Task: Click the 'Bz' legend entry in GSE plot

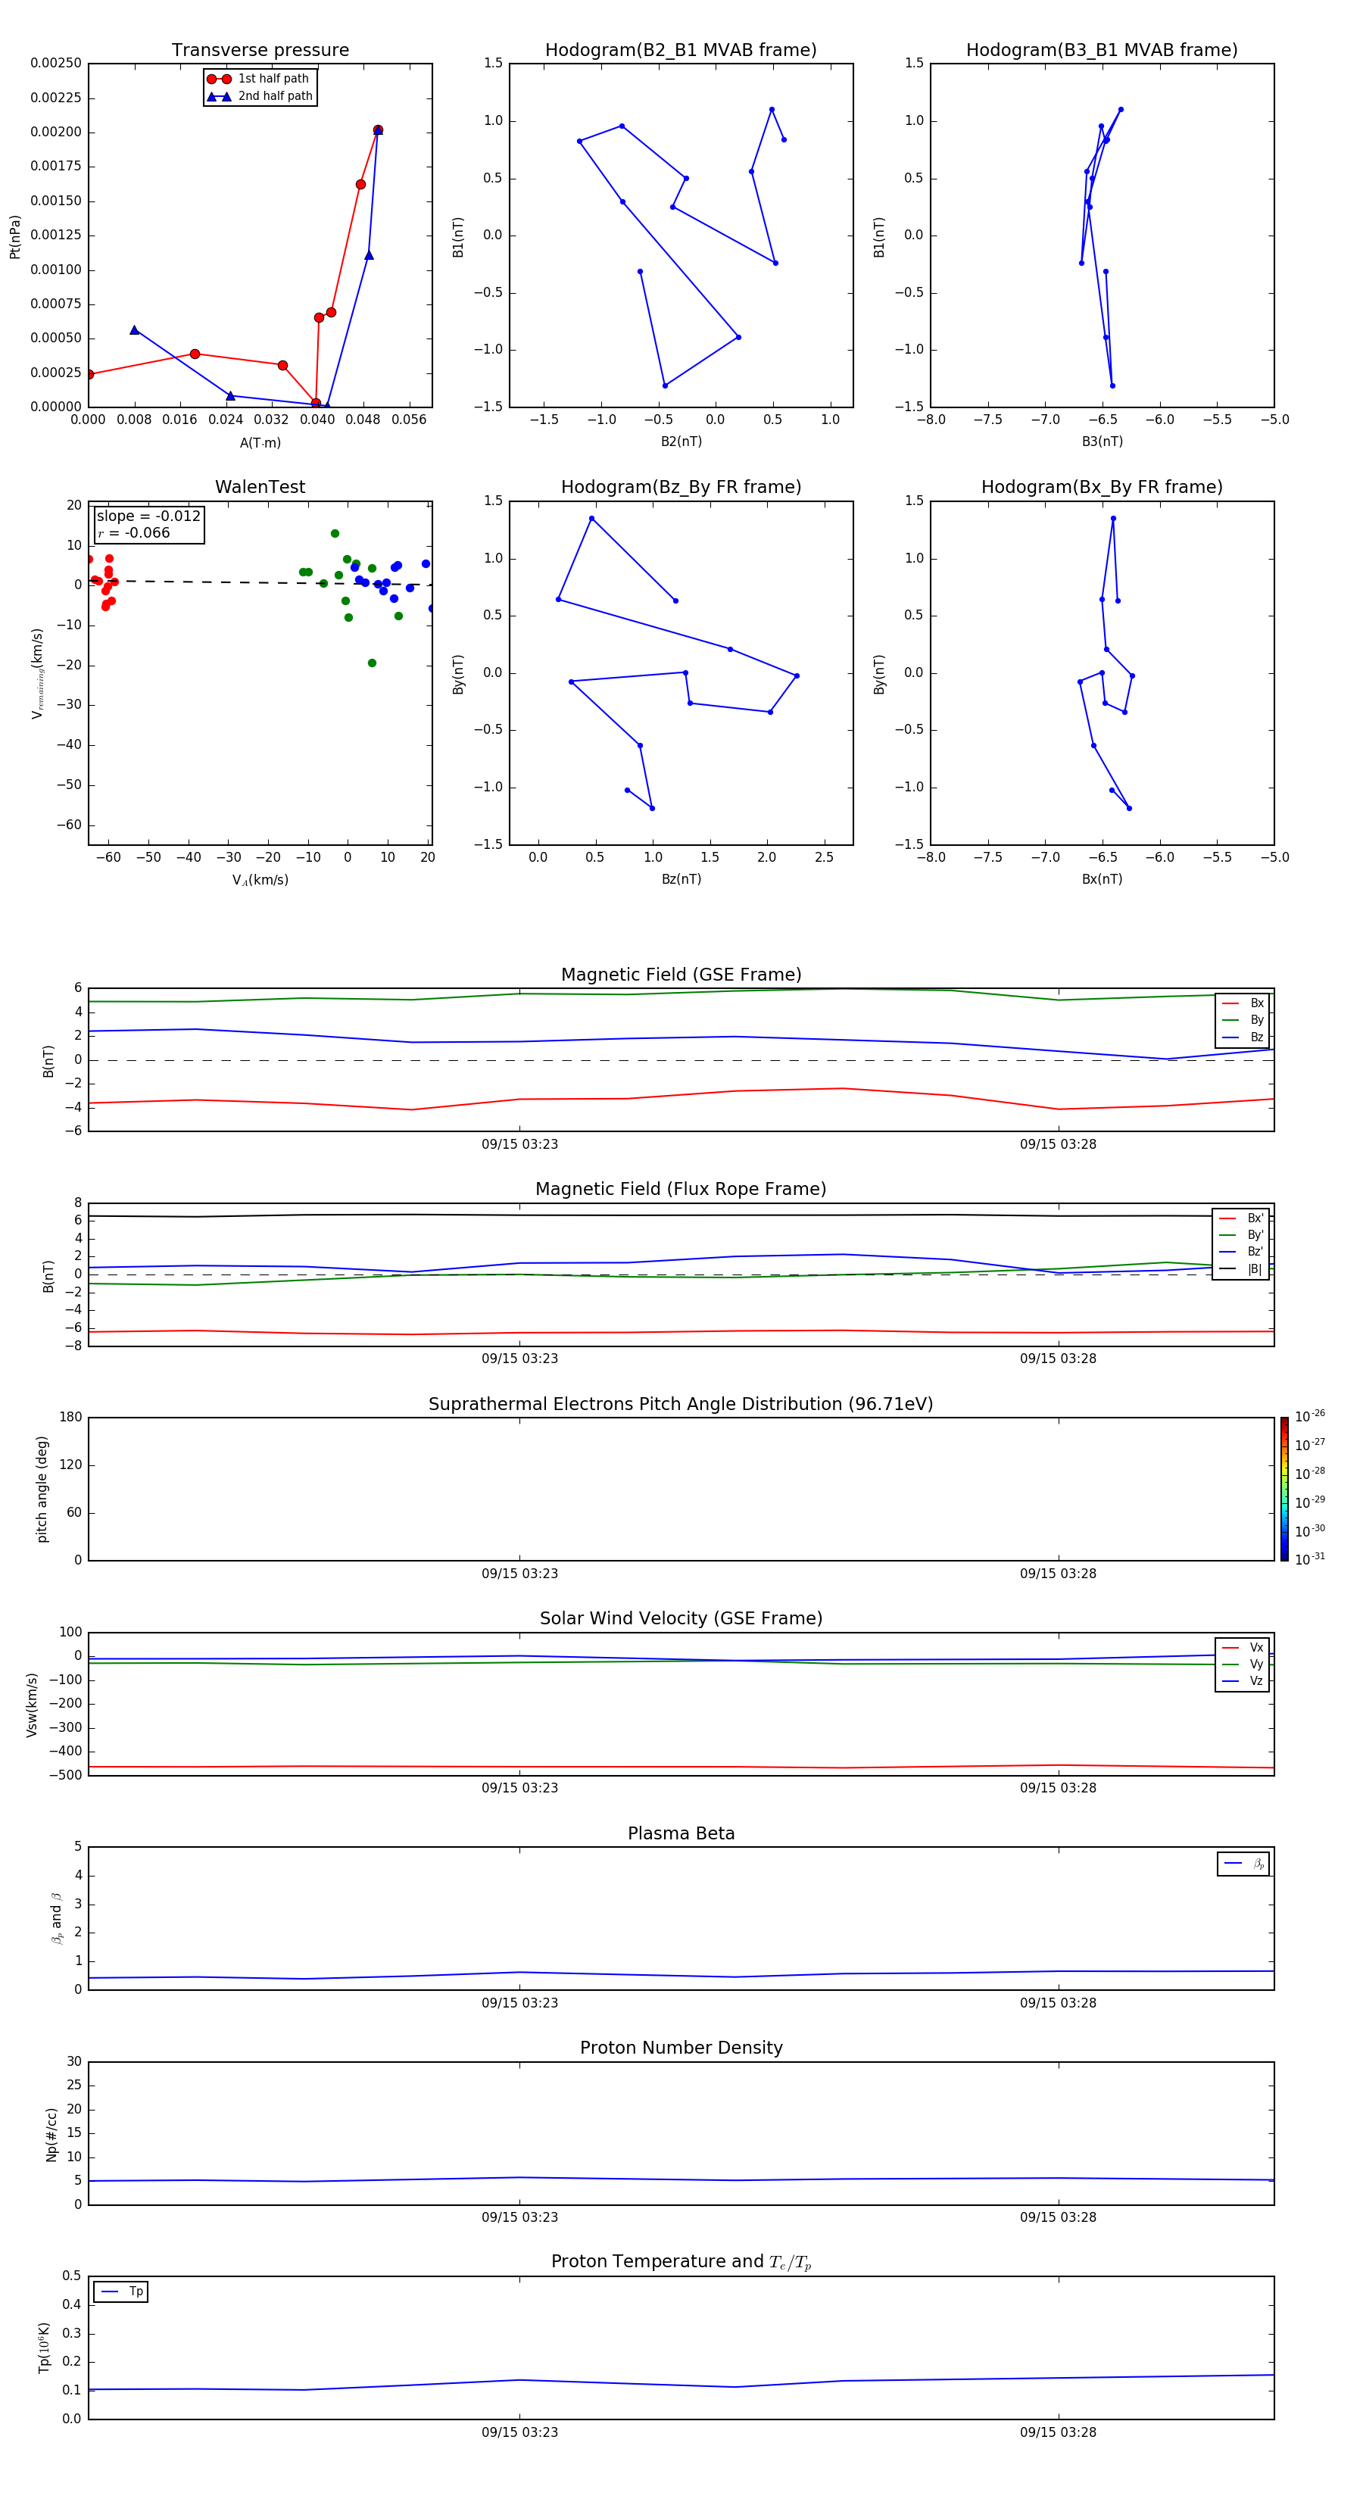Action: coord(1243,1037)
